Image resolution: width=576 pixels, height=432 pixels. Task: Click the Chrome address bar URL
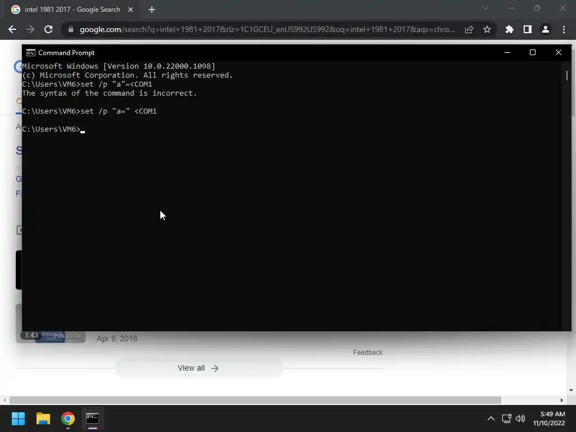(x=267, y=29)
